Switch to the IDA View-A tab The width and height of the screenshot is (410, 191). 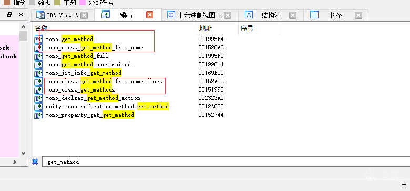point(62,15)
